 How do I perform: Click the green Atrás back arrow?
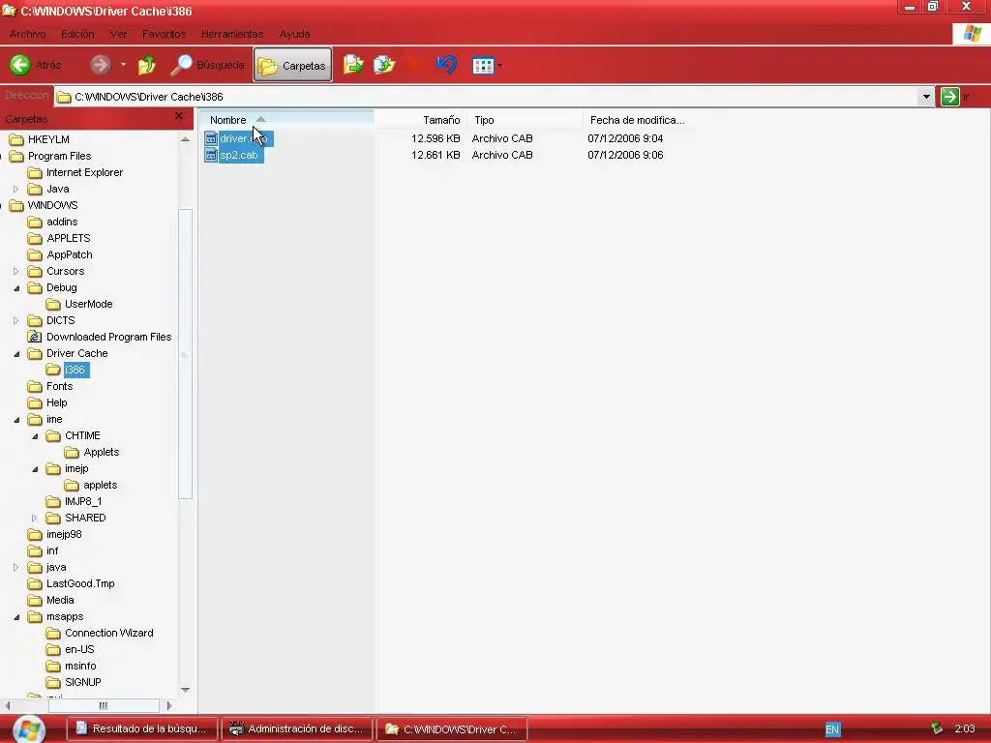(x=20, y=65)
